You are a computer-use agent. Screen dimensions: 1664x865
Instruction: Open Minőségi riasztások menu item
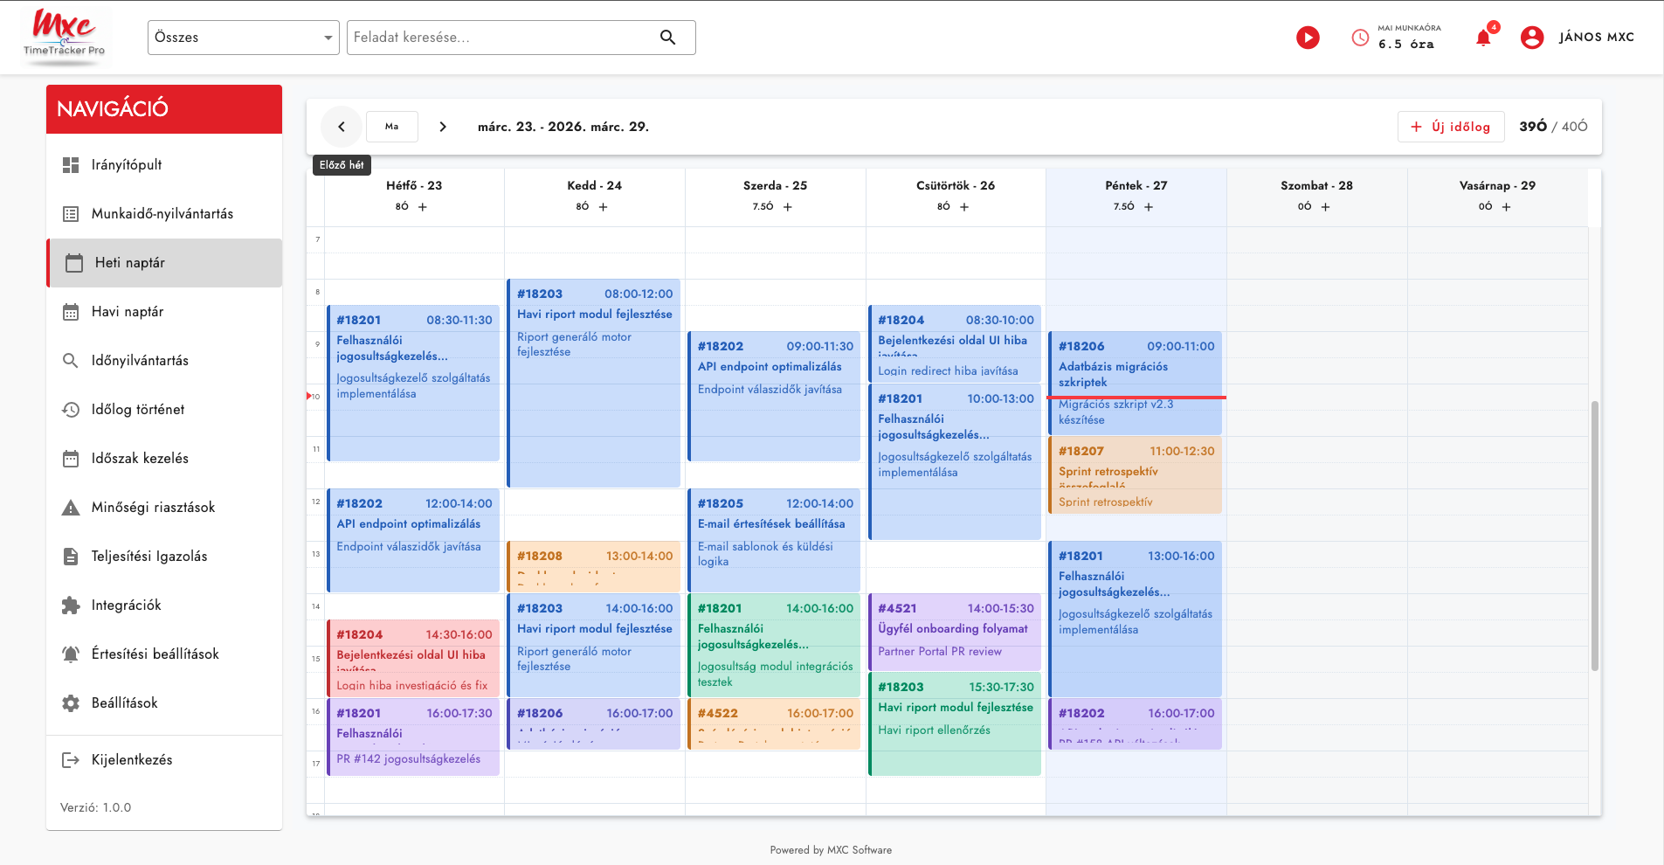coord(153,508)
